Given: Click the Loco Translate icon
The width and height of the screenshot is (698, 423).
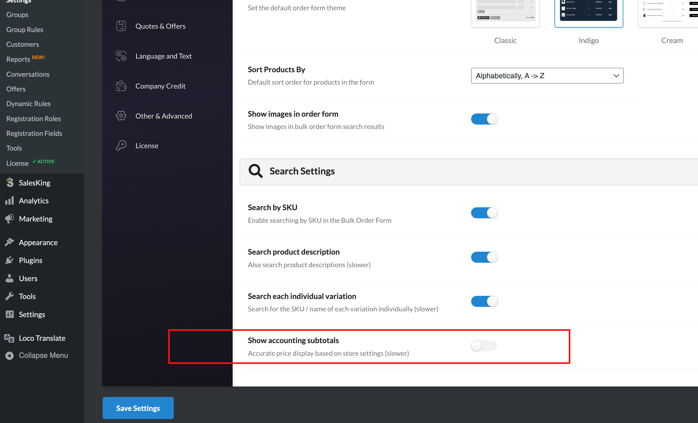Looking at the screenshot, I should 9,338.
